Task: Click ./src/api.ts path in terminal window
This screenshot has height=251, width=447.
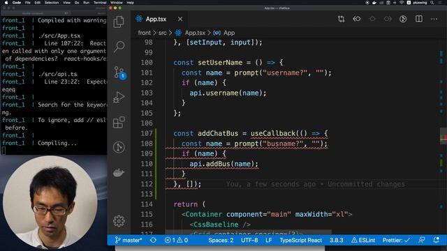Action: tap(57, 74)
